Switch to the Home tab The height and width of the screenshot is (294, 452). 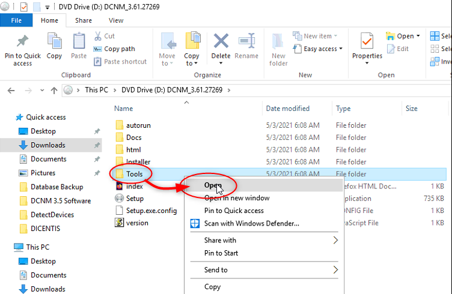49,20
